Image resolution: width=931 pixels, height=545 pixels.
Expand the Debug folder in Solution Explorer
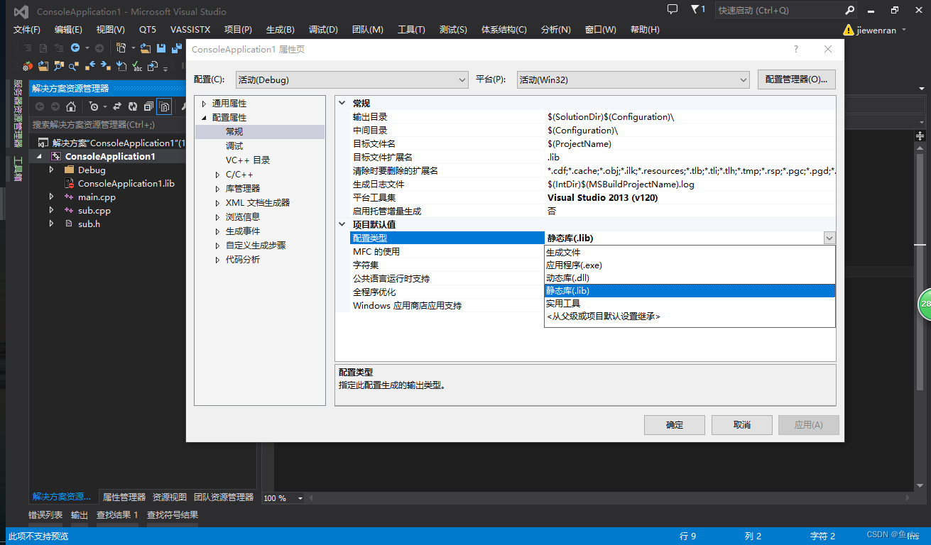(x=51, y=170)
